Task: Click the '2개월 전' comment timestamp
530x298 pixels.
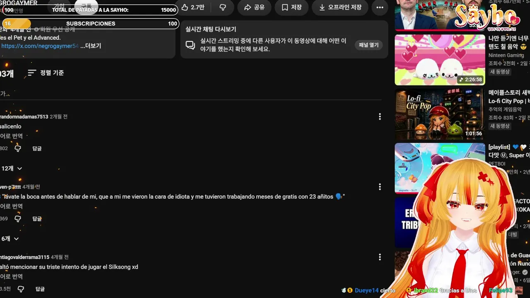Action: pos(59,117)
